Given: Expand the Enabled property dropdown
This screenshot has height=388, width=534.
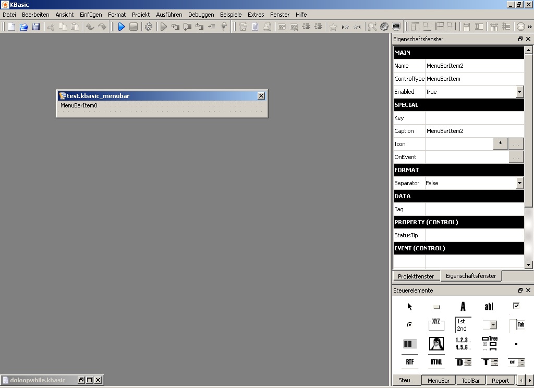Looking at the screenshot, I should tap(519, 92).
